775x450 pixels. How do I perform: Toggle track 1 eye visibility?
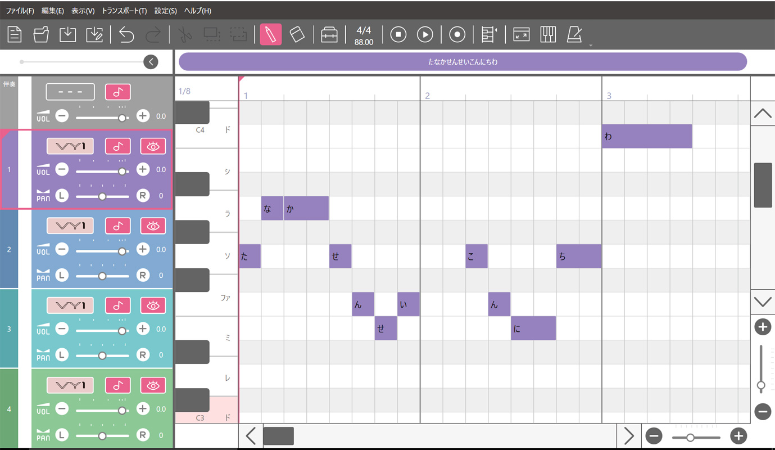(x=153, y=146)
